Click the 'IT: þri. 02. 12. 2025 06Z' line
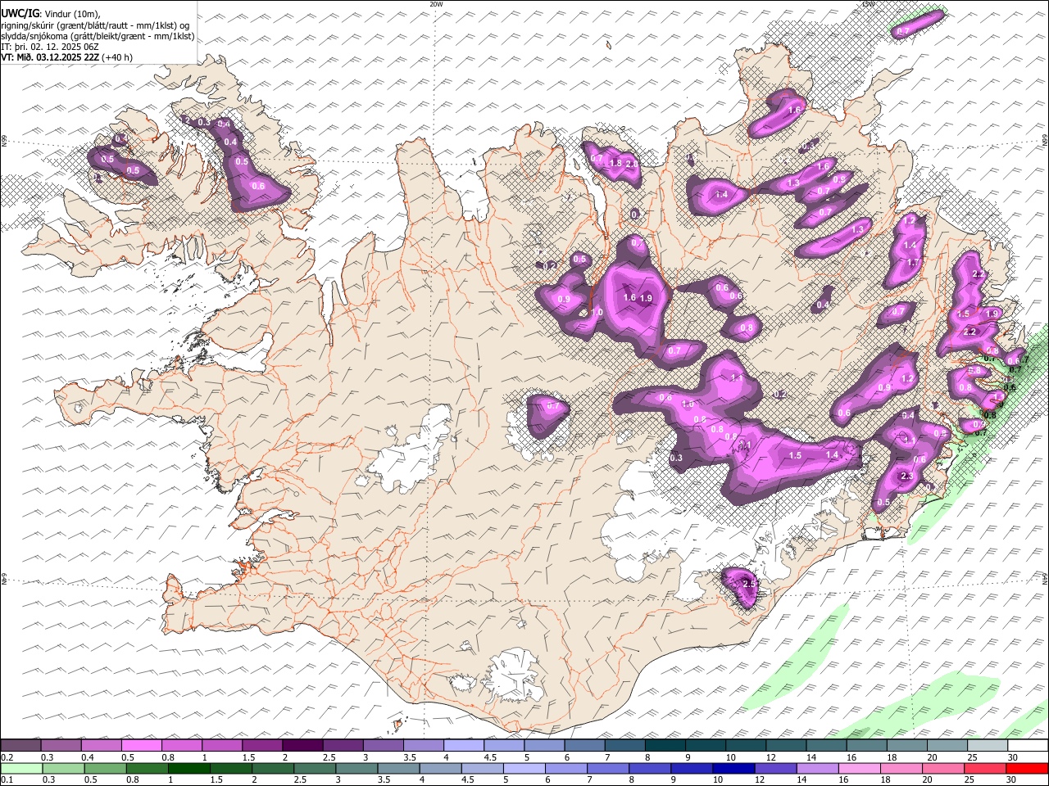This screenshot has height=786, width=1049. [50, 47]
